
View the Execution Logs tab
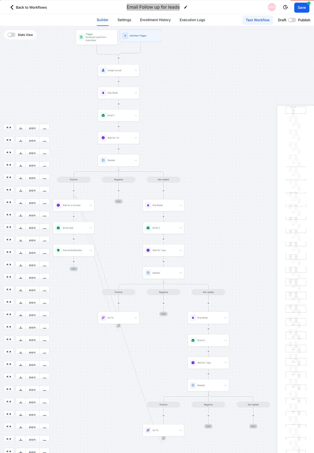point(192,20)
